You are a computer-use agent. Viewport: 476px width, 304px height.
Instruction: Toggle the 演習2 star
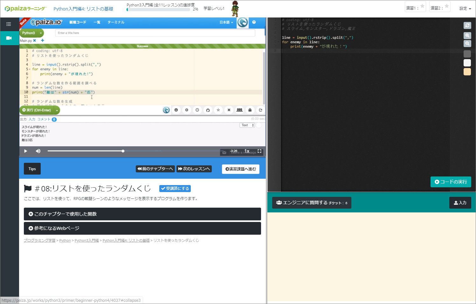pos(446,6)
